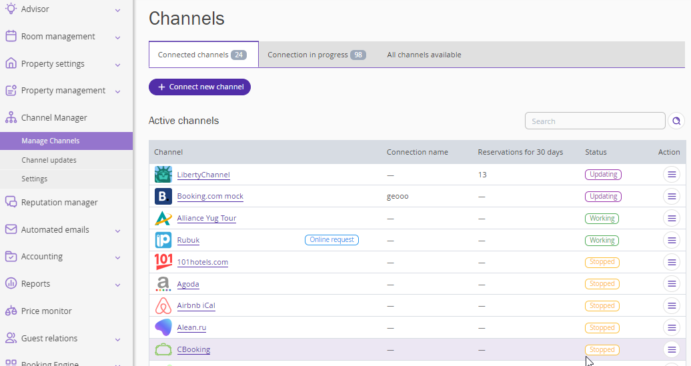This screenshot has width=691, height=366.
Task: Open the Booking.com mock link
Action: pyautogui.click(x=210, y=196)
